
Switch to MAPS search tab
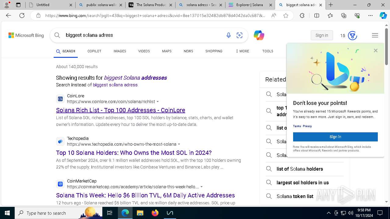(x=167, y=51)
